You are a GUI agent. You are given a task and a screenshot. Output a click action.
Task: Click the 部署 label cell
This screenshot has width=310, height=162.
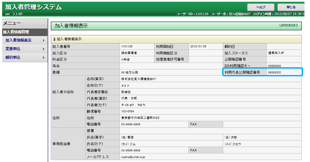102,131
